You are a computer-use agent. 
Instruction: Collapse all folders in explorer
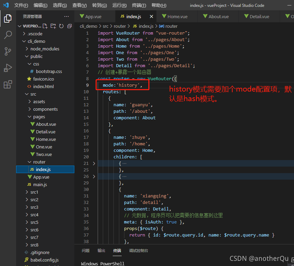70,26
